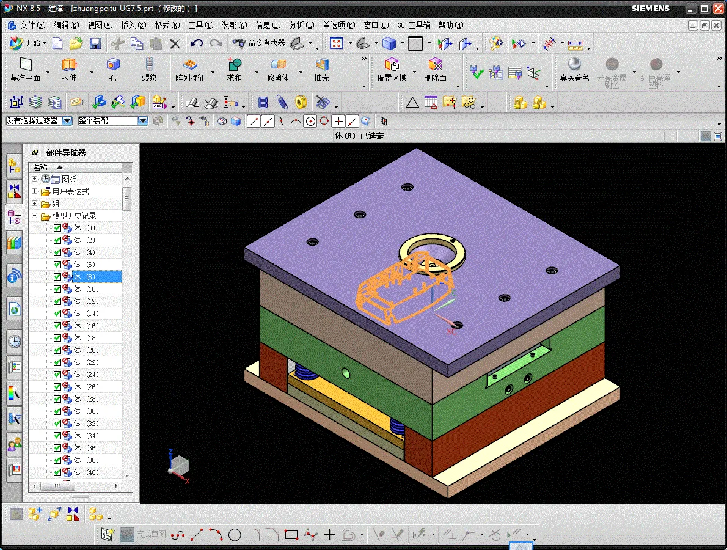This screenshot has height=550, width=727.
Task: Click the circle sketch tool
Action: click(x=235, y=535)
